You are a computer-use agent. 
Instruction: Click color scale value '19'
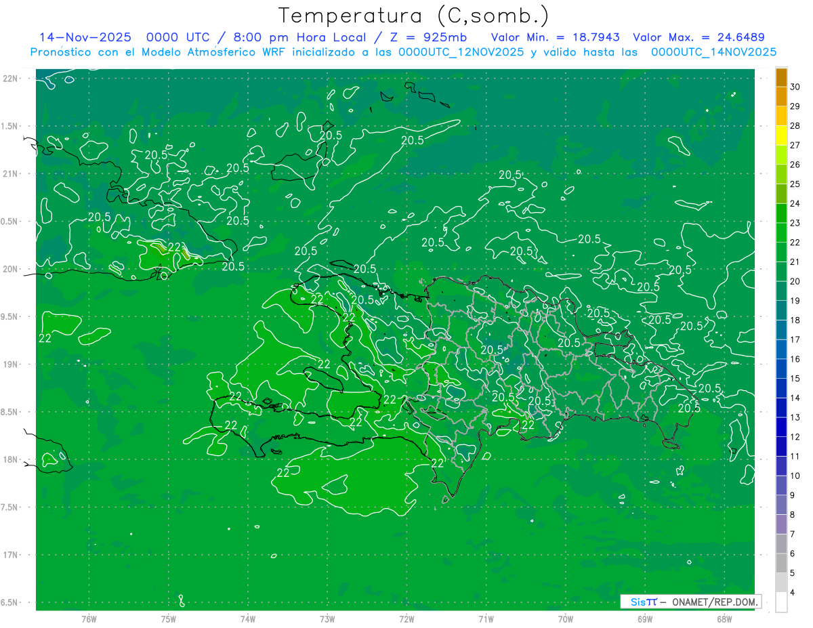[x=795, y=301]
